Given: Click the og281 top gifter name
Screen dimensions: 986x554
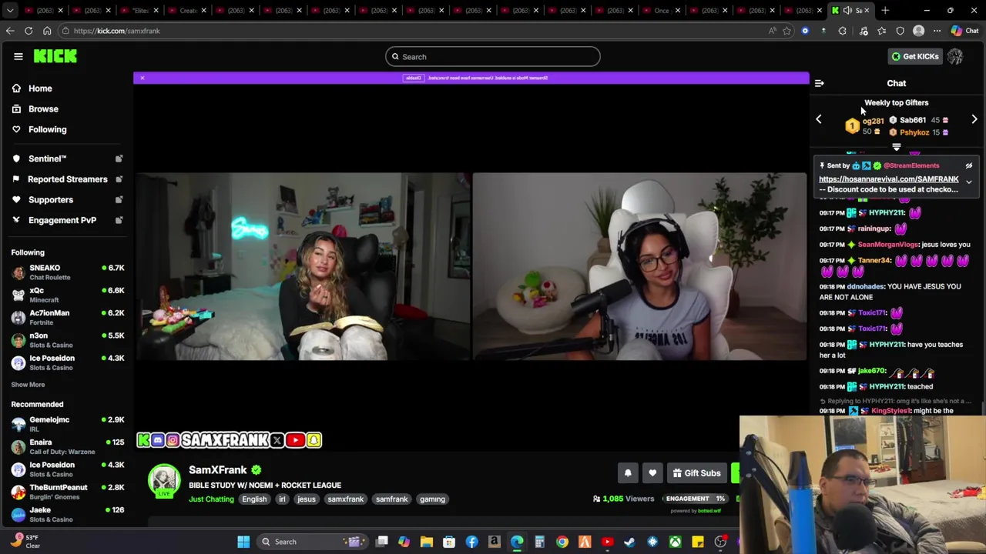Looking at the screenshot, I should click(x=874, y=121).
